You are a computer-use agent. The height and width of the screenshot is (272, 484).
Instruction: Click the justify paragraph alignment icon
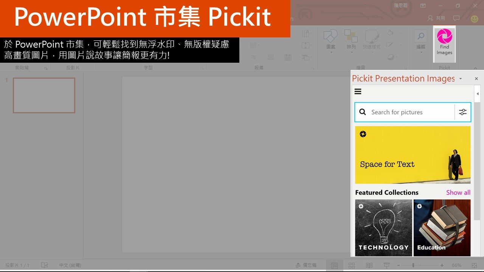point(271,57)
